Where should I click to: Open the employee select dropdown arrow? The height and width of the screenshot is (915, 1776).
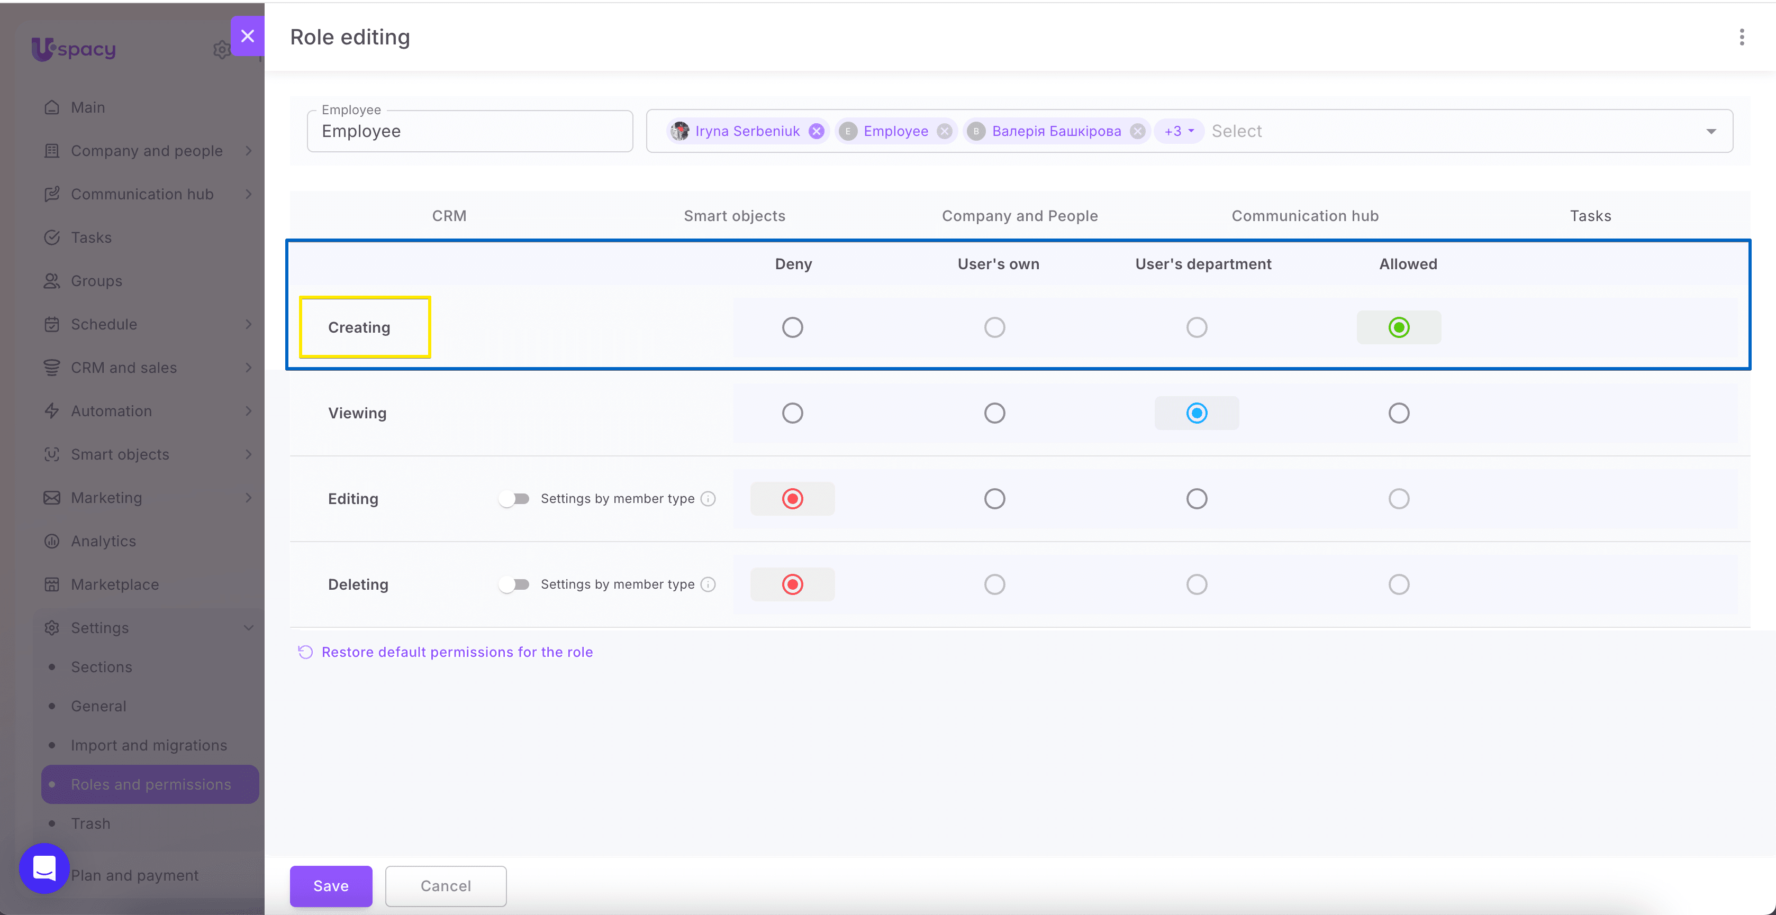coord(1711,131)
